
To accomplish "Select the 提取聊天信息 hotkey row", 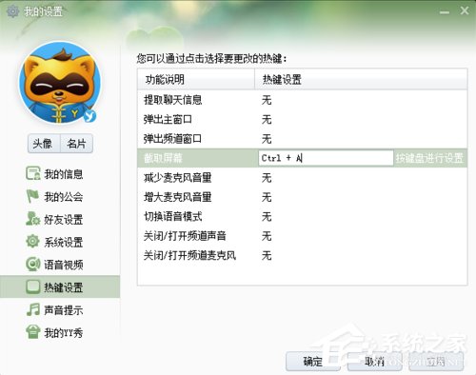I will click(x=302, y=100).
